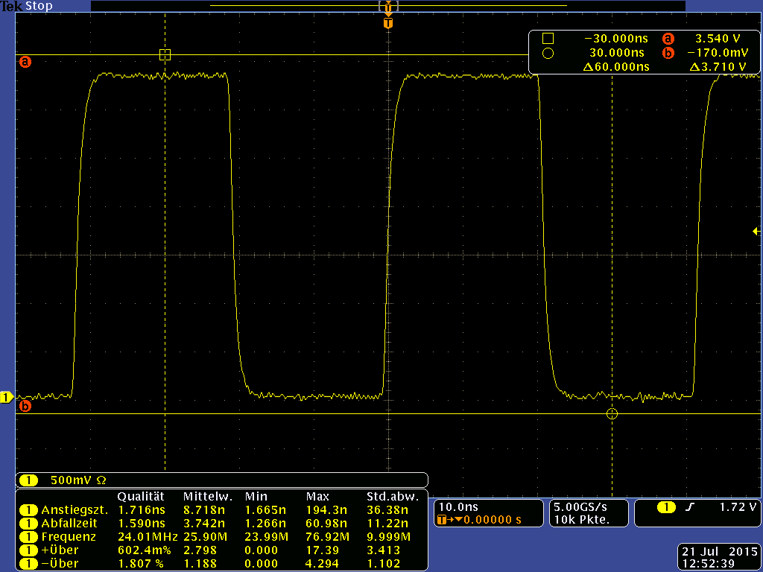The height and width of the screenshot is (572, 763).
Task: Click the 10k Pkte. record length readout
Action: [581, 520]
